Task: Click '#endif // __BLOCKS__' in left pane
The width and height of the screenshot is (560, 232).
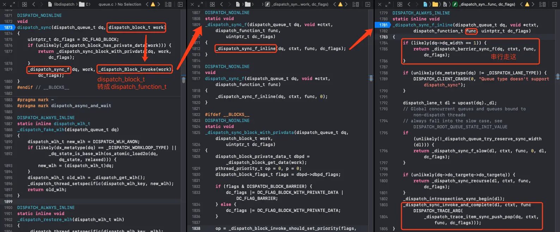Action: tap(43, 87)
